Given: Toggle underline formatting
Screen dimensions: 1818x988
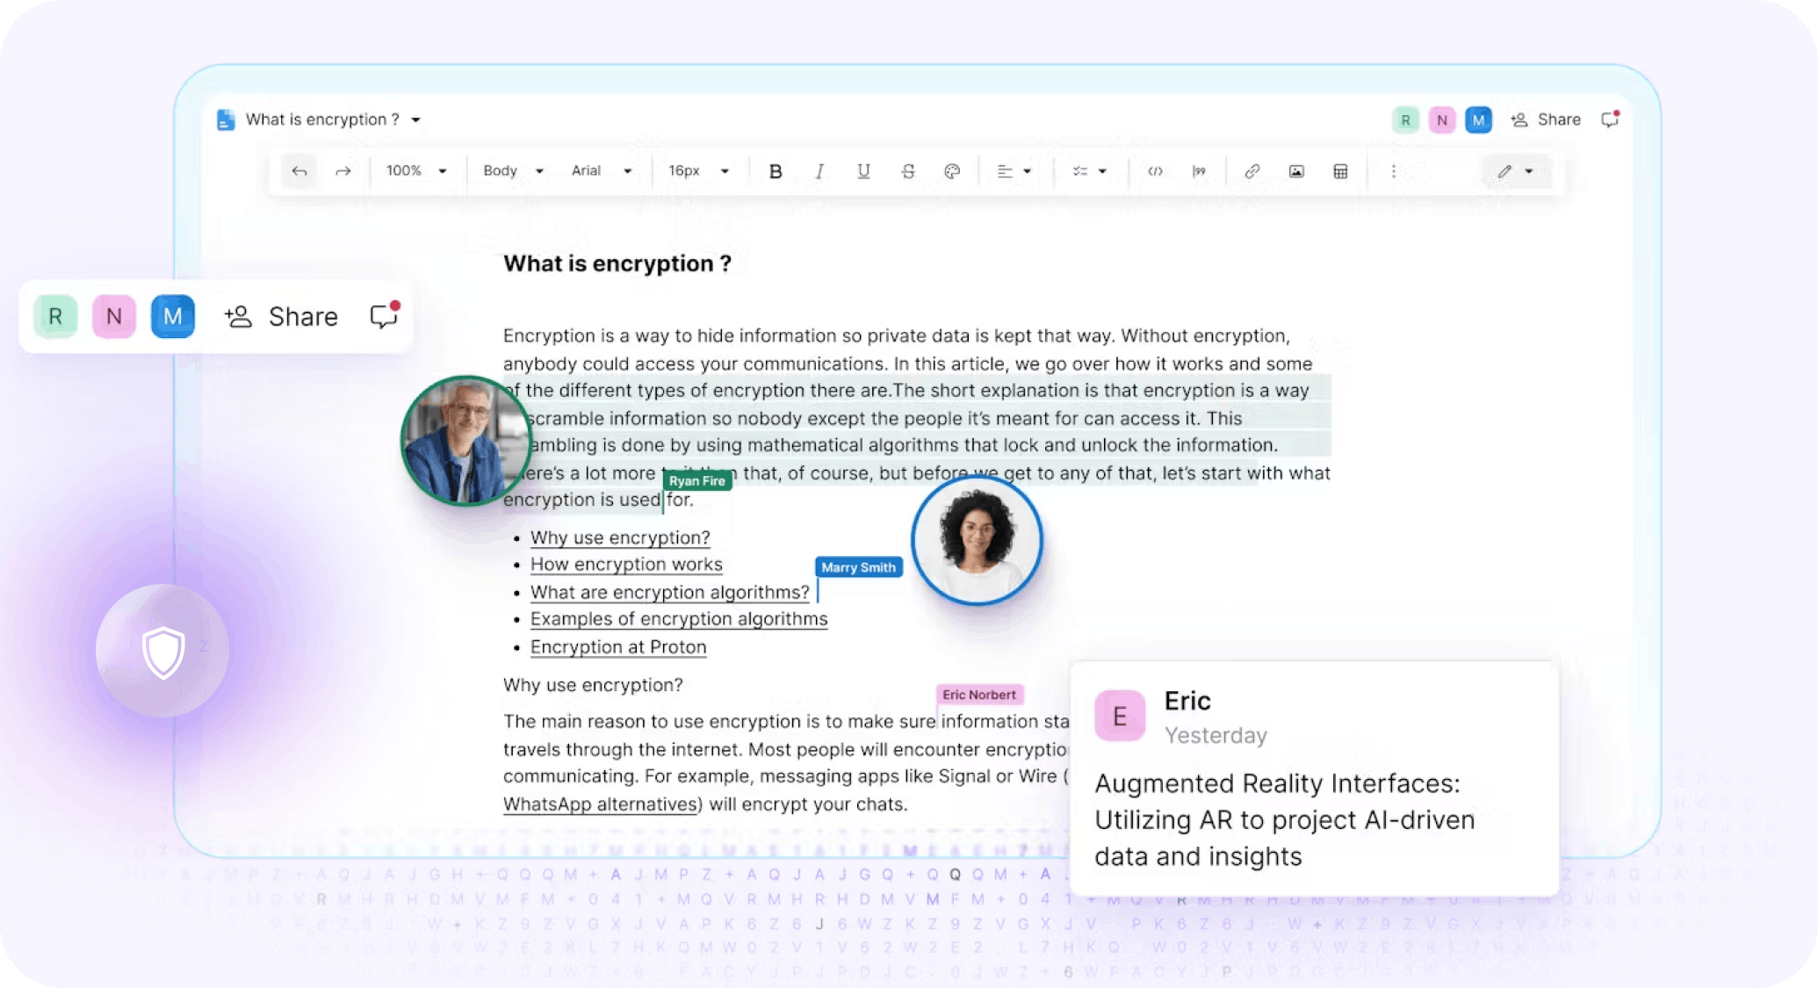Looking at the screenshot, I should (x=863, y=171).
